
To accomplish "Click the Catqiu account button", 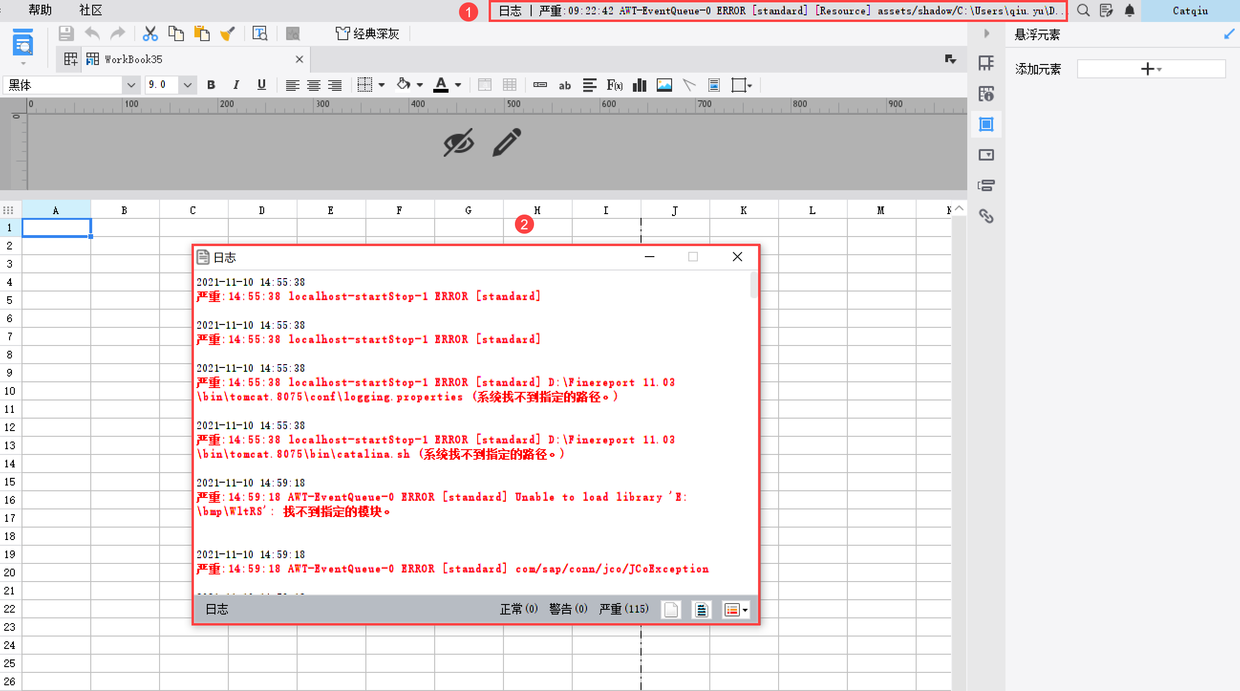I will pos(1190,11).
